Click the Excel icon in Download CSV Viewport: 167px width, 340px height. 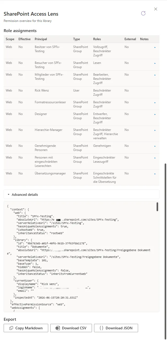[x=58, y=328]
